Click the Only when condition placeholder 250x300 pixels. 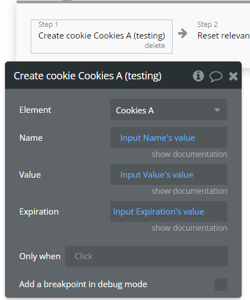[x=84, y=256]
